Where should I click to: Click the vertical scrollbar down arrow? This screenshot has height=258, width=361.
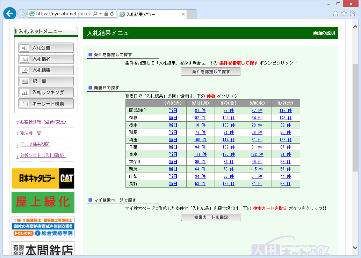click(x=355, y=248)
